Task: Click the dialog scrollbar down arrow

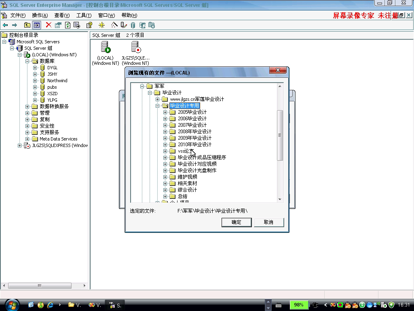Action: pyautogui.click(x=280, y=199)
